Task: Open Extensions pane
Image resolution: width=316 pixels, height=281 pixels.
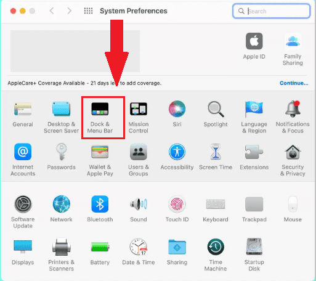Action: 254,152
